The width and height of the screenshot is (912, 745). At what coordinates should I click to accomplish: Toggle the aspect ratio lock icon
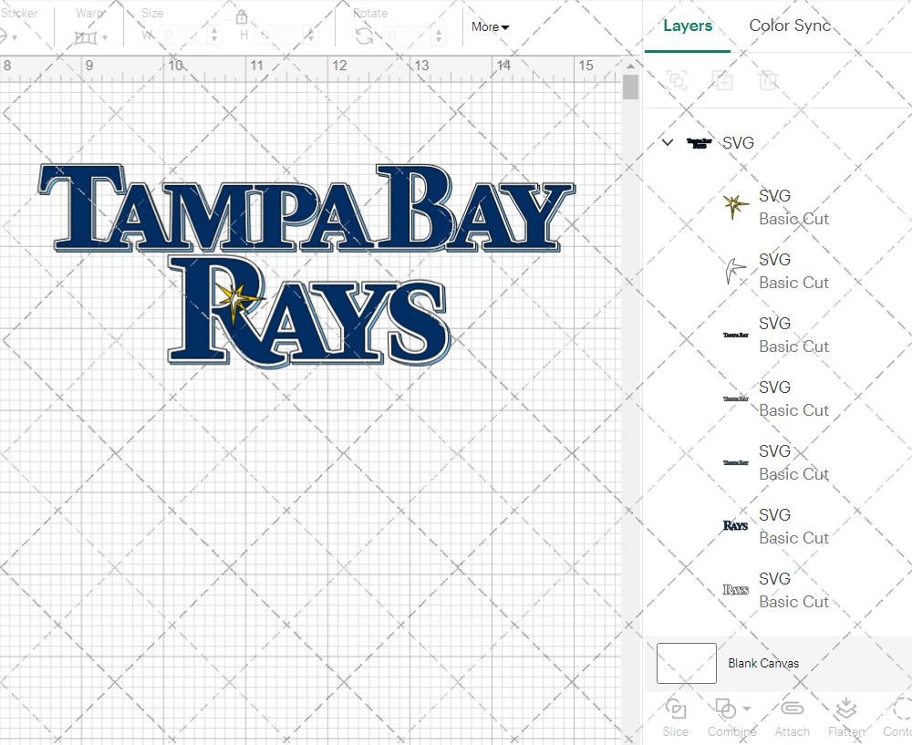[x=242, y=16]
